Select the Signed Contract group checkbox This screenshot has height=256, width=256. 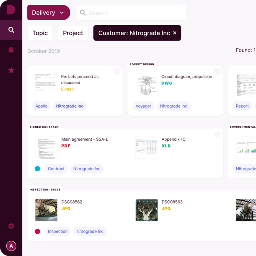217,134
